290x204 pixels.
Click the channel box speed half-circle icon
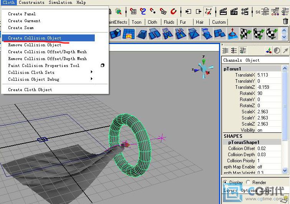click(277, 51)
